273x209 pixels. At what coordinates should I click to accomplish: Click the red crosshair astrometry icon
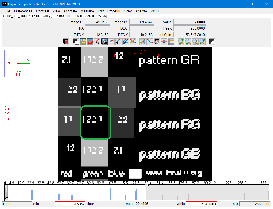point(164,42)
